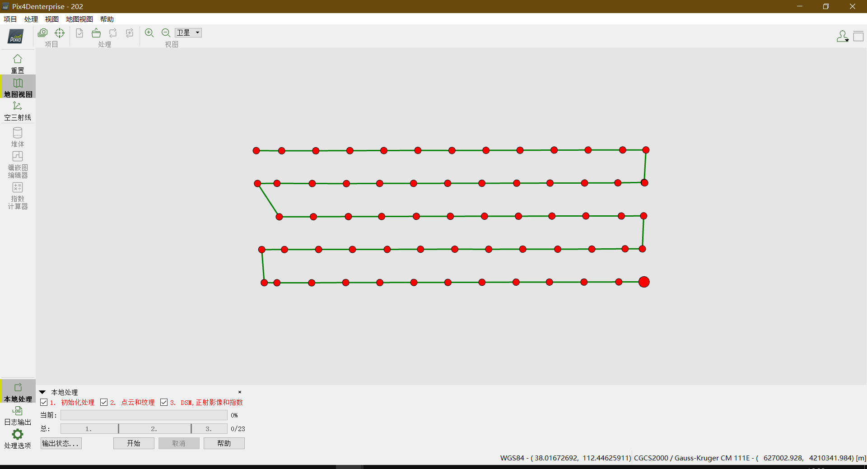867x469 pixels.
Task: Click the 当前 progress bar
Action: (x=144, y=415)
